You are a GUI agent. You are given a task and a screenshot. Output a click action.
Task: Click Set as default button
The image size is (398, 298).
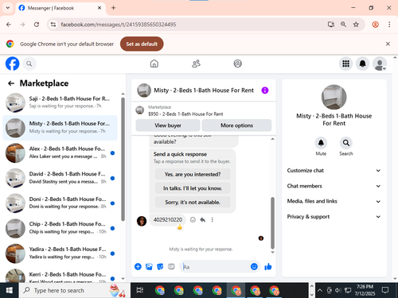pyautogui.click(x=142, y=44)
